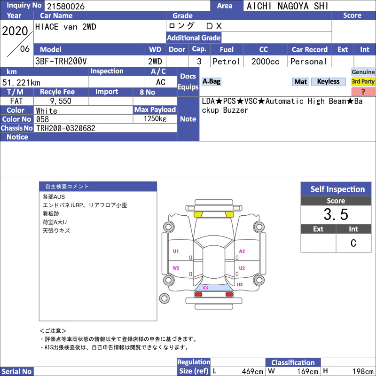Click the interior grade C

pyautogui.click(x=353, y=243)
